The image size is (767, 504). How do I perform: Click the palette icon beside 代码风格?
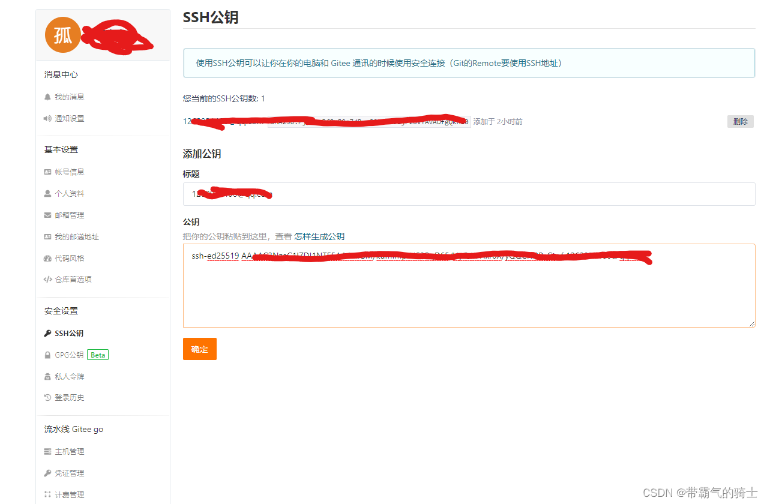47,258
